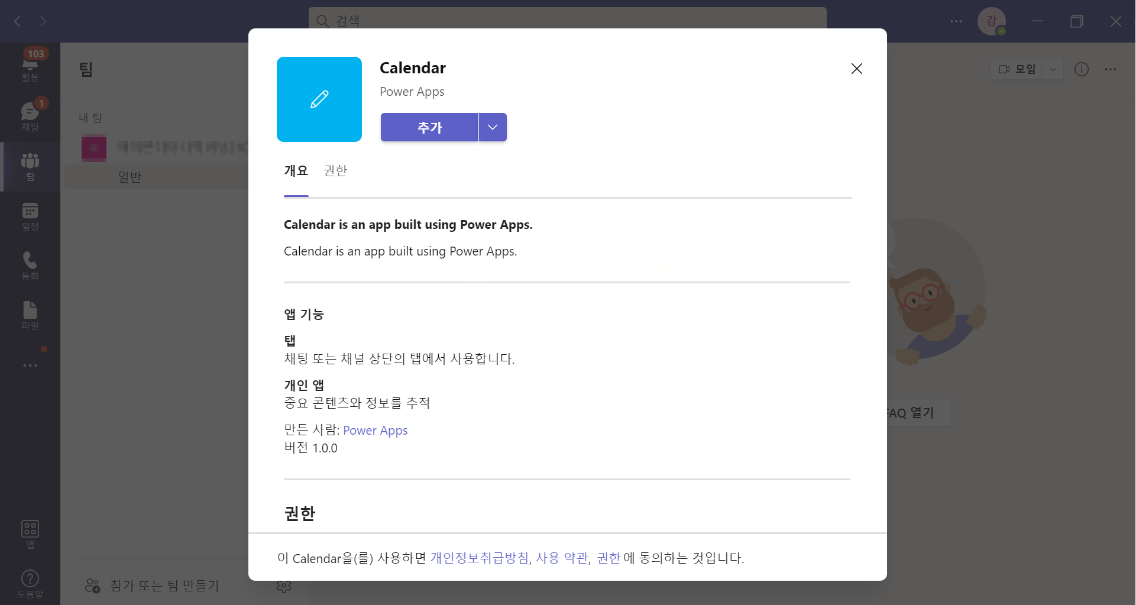Image resolution: width=1136 pixels, height=605 pixels.
Task: Open the 개인정보취급방침 privacy link
Action: (480, 558)
